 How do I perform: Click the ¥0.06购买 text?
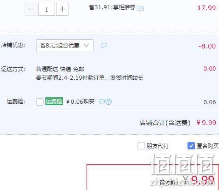point(80,101)
